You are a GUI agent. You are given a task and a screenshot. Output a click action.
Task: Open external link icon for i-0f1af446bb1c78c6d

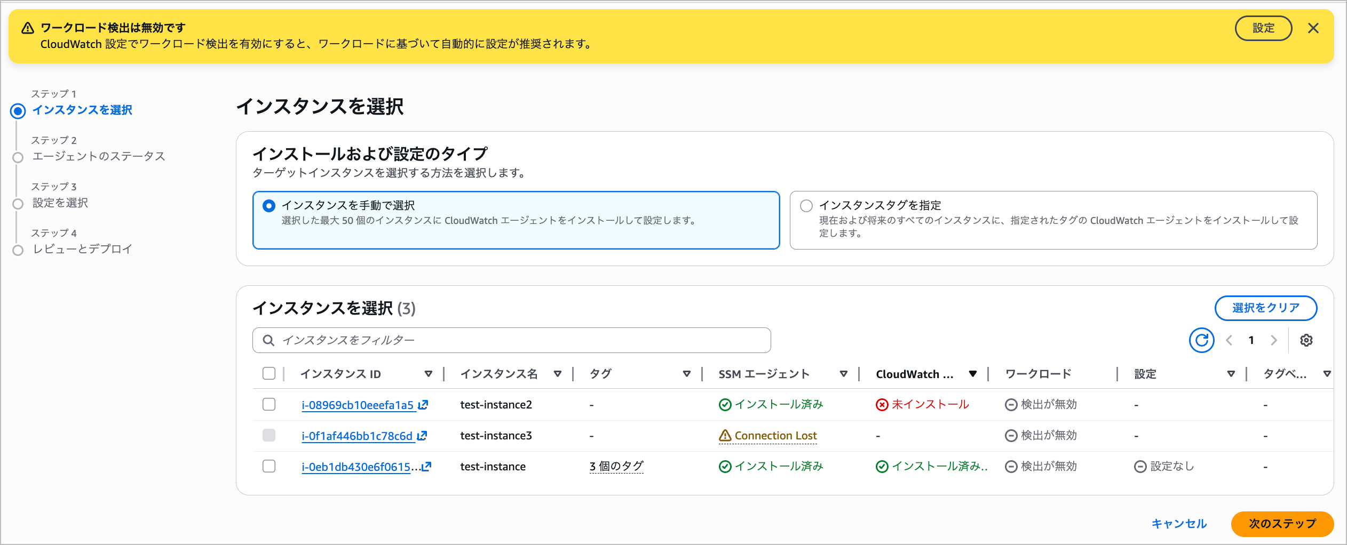(x=422, y=436)
